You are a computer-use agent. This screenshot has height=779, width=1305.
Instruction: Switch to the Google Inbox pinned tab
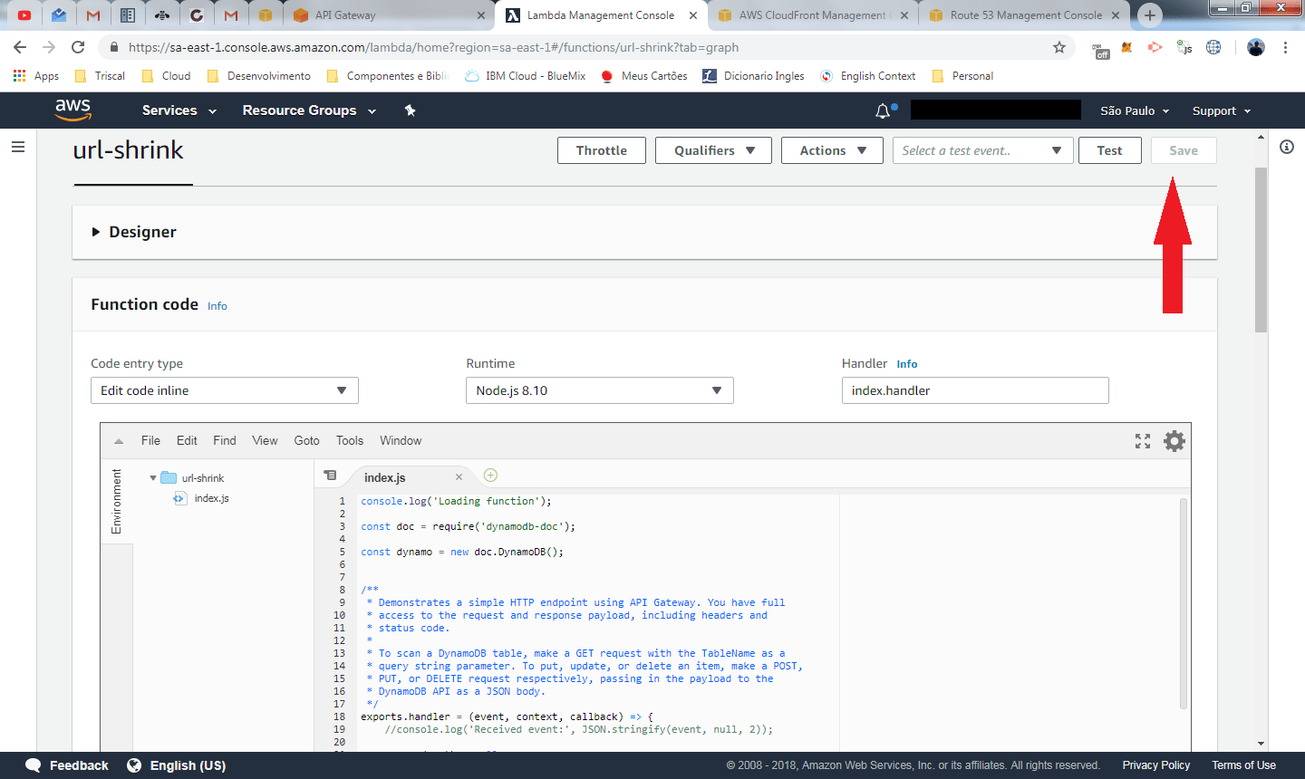pyautogui.click(x=59, y=15)
